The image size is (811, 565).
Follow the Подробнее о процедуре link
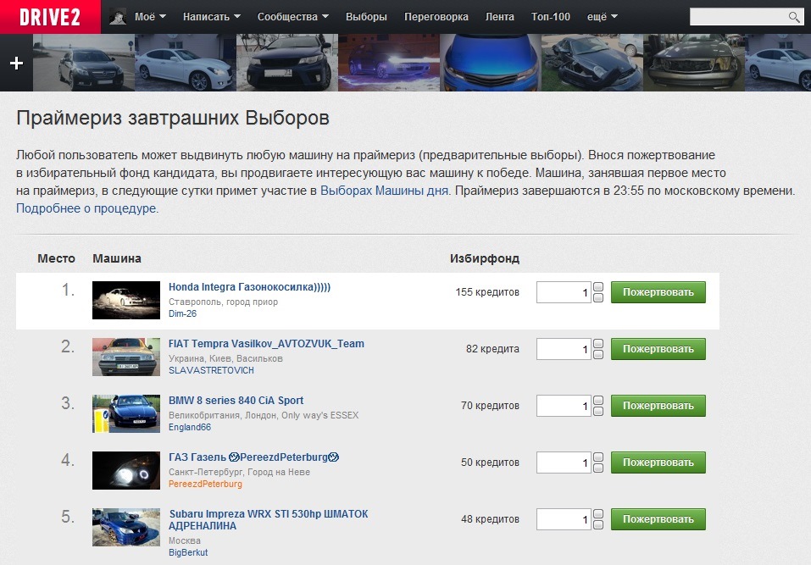(x=86, y=208)
